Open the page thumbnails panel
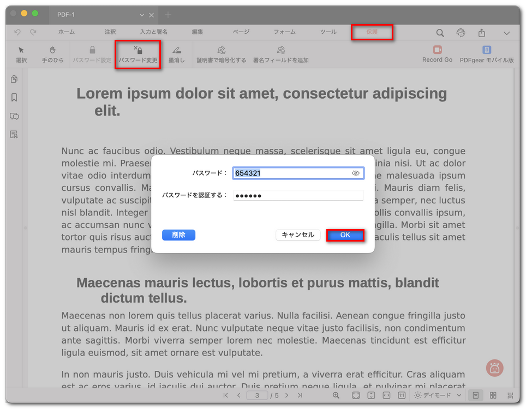 14,79
